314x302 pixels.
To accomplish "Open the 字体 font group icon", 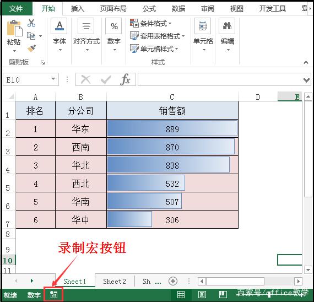I will coord(59,26).
